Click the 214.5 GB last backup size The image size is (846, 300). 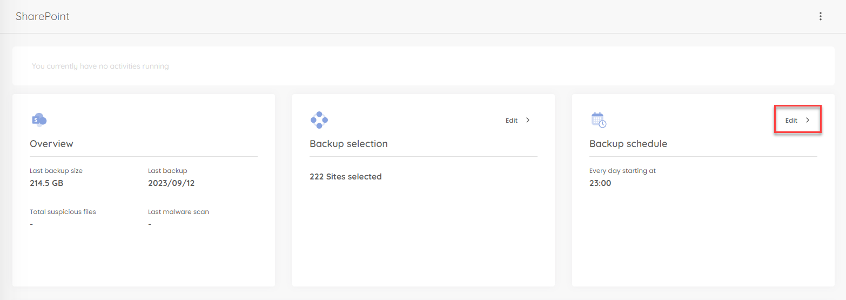pos(46,183)
